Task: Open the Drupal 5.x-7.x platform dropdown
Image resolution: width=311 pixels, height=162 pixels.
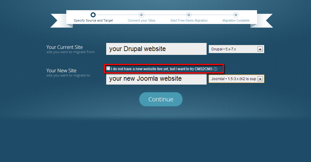Action: (236, 49)
